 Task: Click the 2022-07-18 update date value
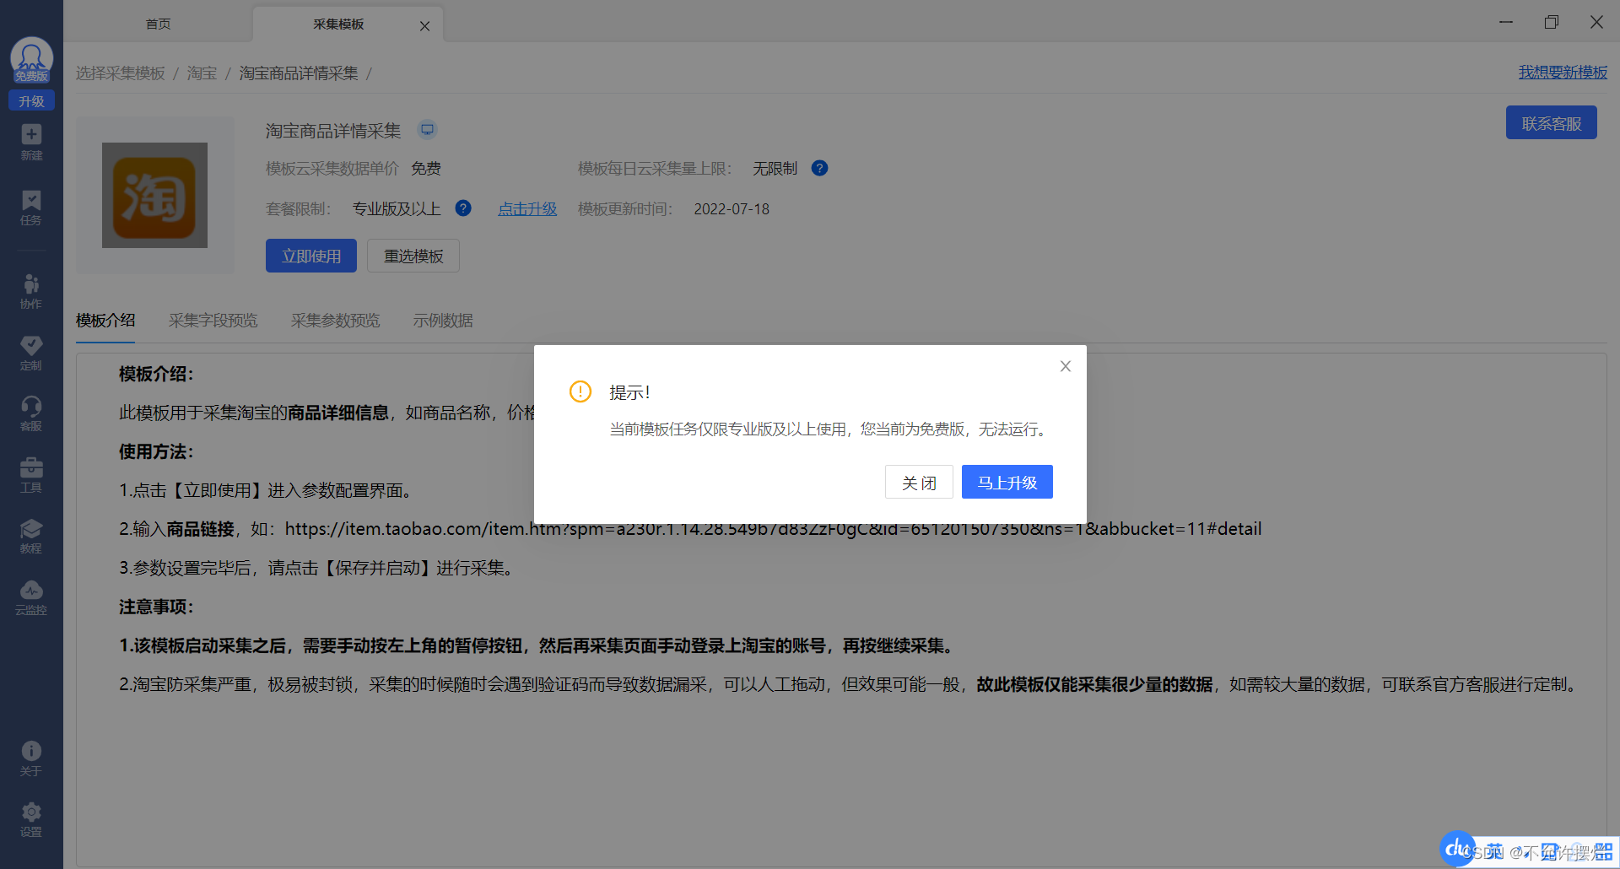pyautogui.click(x=732, y=209)
